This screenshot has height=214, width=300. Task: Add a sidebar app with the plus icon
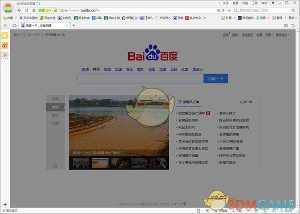coord(5,204)
